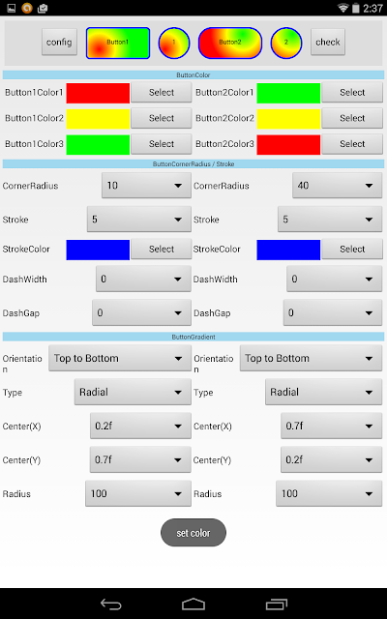387x619 pixels.
Task: Tap the round gradient button labeled 1
Action: 174,43
